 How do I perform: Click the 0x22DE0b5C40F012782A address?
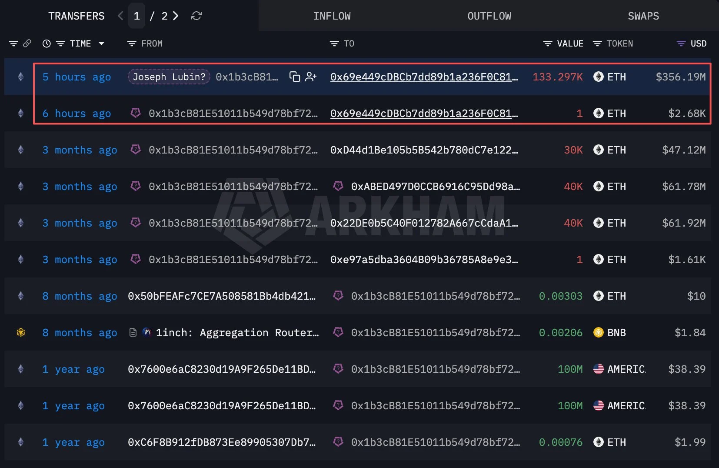click(x=424, y=223)
